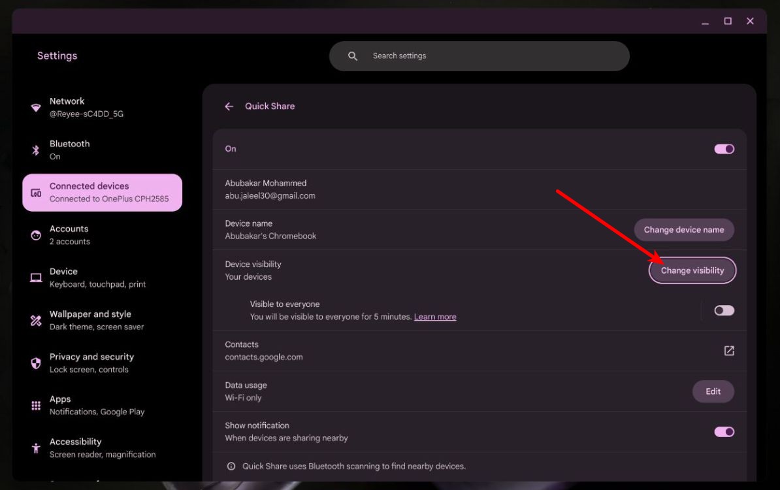The height and width of the screenshot is (490, 780).
Task: Select the Privacy and security shield icon
Action: (35, 362)
